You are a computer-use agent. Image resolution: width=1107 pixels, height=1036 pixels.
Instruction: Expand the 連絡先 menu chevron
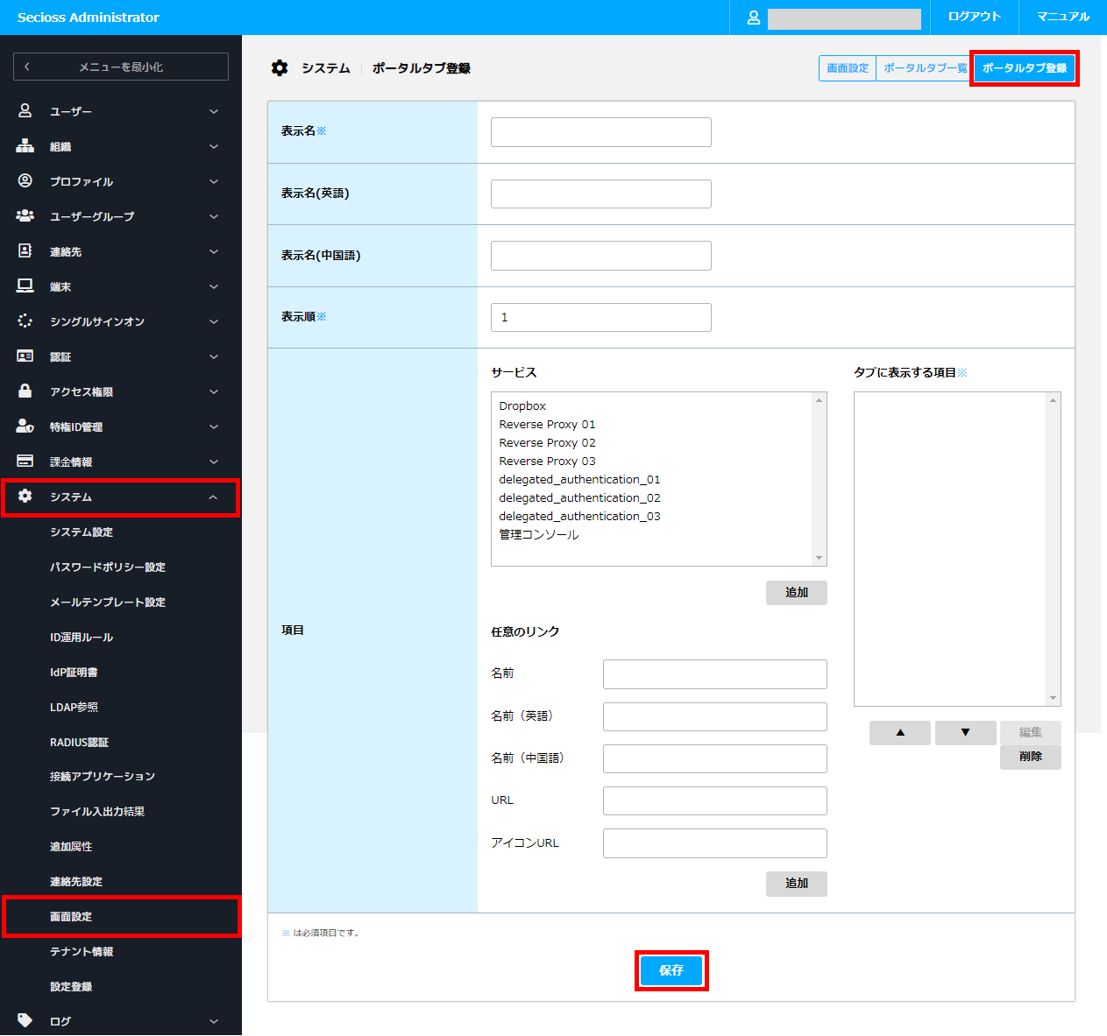click(214, 251)
